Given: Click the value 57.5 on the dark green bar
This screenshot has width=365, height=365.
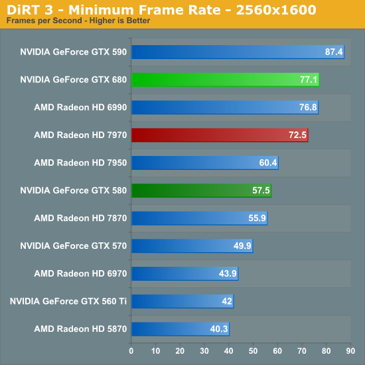Looking at the screenshot, I should (261, 190).
